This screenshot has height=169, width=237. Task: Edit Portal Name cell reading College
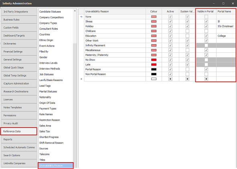click(226, 36)
